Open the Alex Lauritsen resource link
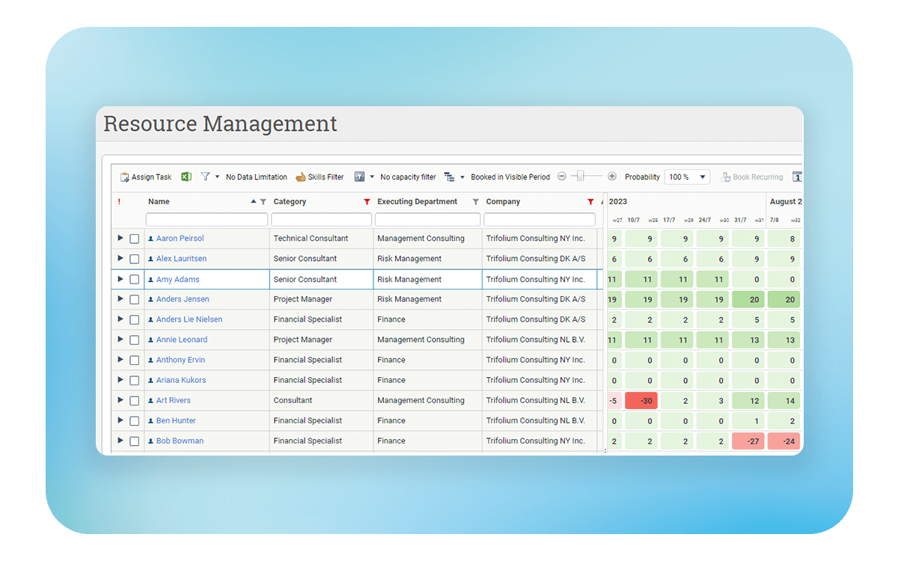This screenshot has width=898, height=561. (x=181, y=259)
